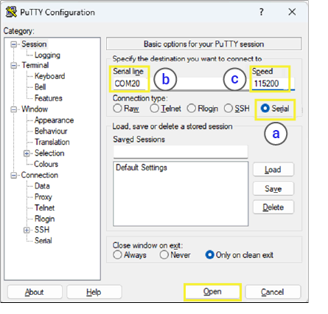This screenshot has width=328, height=314.
Task: Select the Telnet connection type
Action: [x=154, y=109]
